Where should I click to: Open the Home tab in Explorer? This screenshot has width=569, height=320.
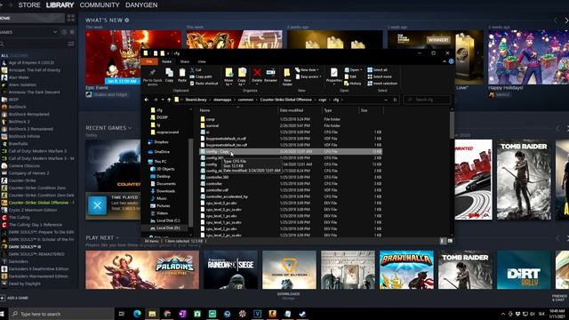pyautogui.click(x=166, y=61)
